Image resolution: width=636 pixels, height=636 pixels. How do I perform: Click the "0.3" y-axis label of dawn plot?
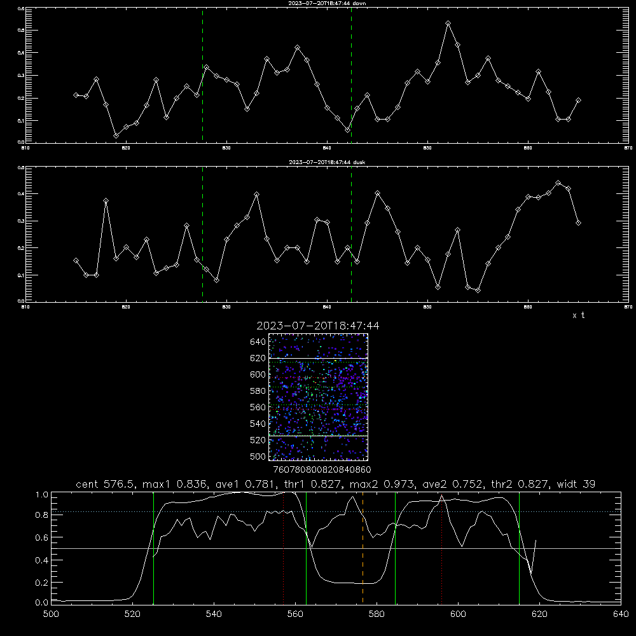[21, 76]
